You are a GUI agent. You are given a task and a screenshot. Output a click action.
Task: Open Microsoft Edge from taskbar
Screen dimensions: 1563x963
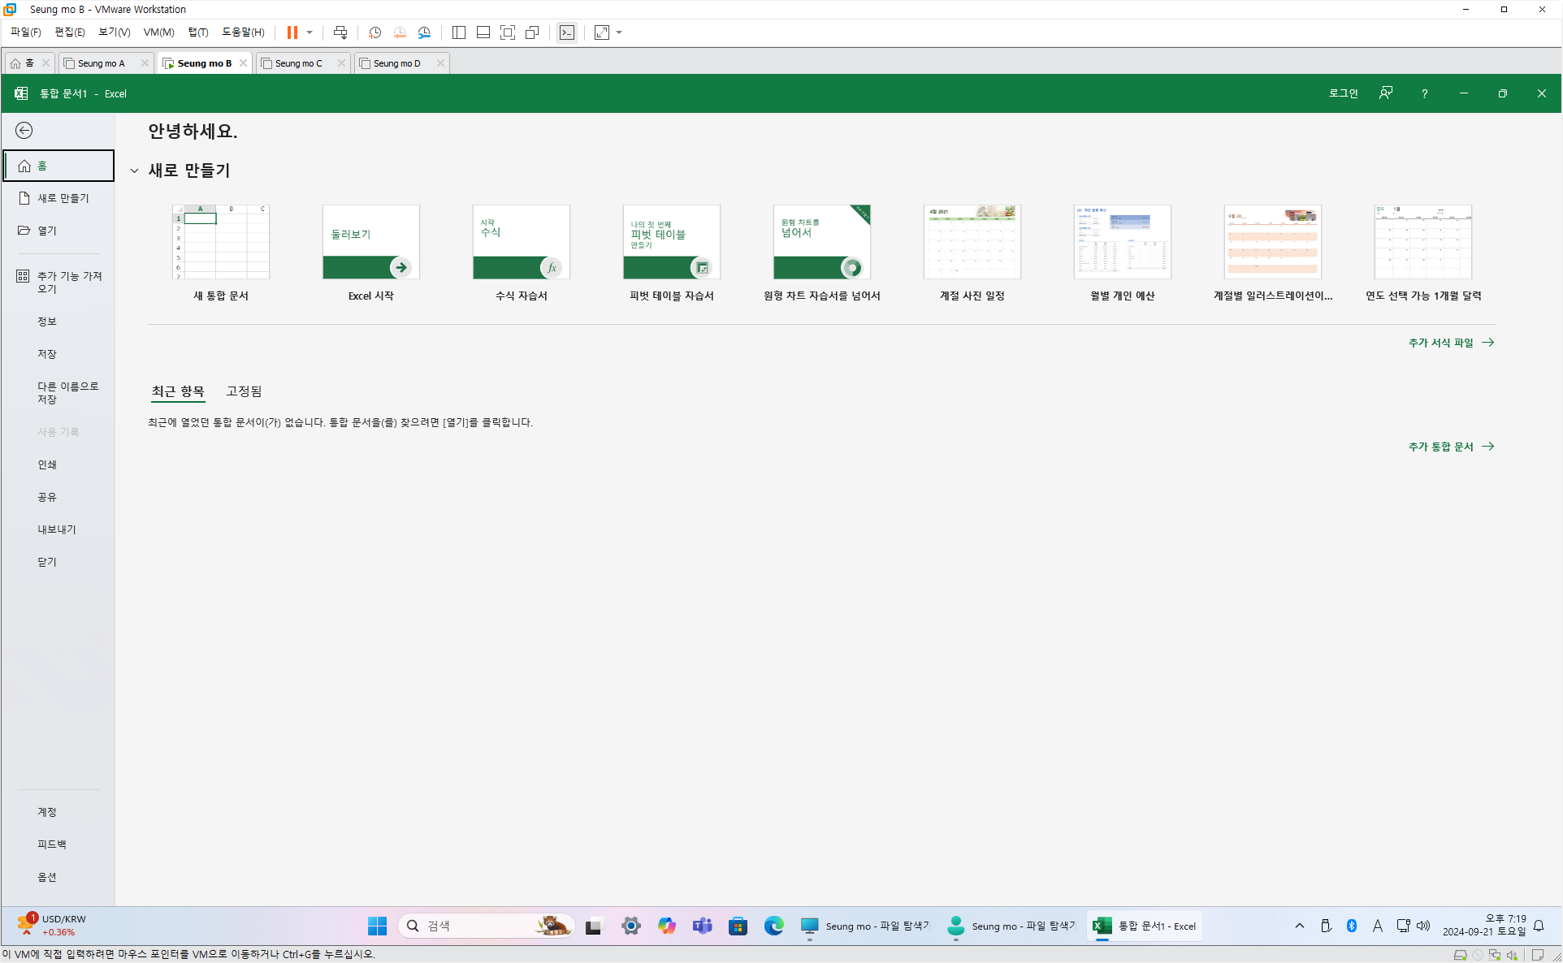point(773,926)
